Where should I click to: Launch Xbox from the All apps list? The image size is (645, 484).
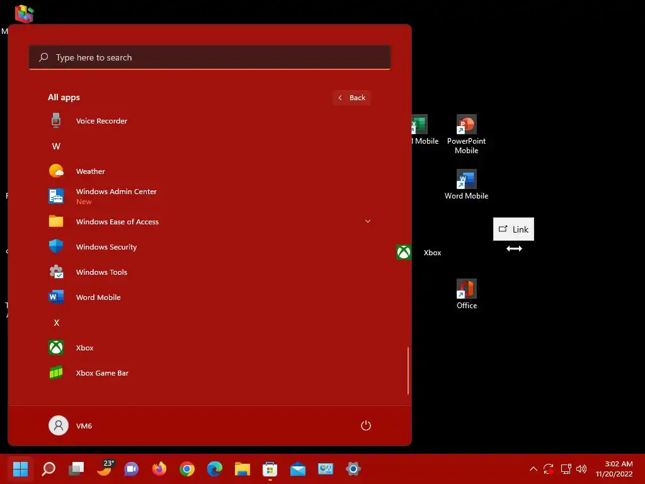point(209,347)
